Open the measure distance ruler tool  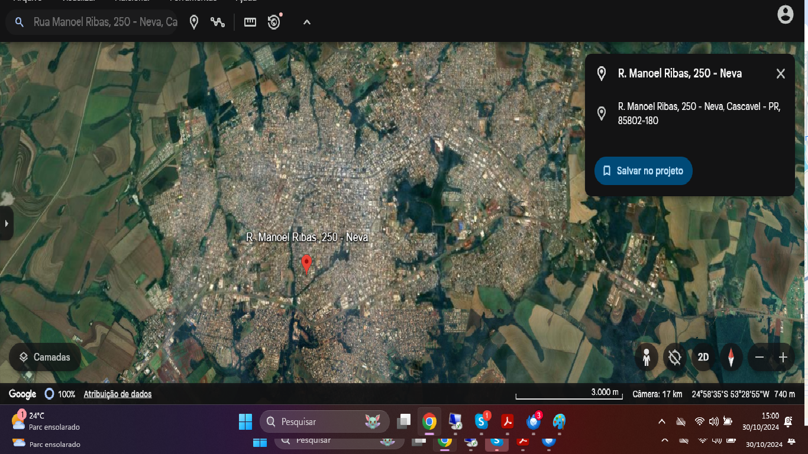(x=250, y=22)
